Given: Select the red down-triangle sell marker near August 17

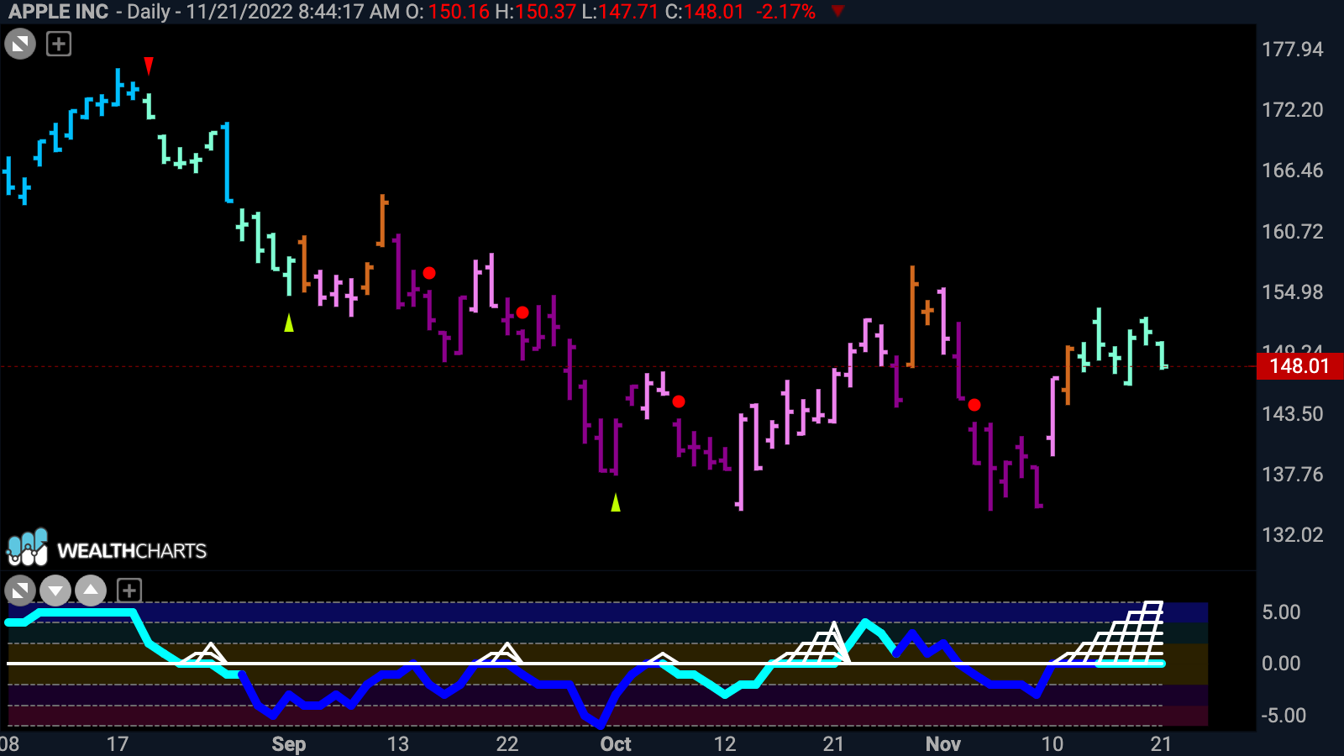Looking at the screenshot, I should (x=149, y=66).
